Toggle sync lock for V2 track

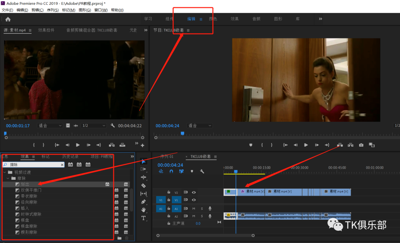pos(186,192)
